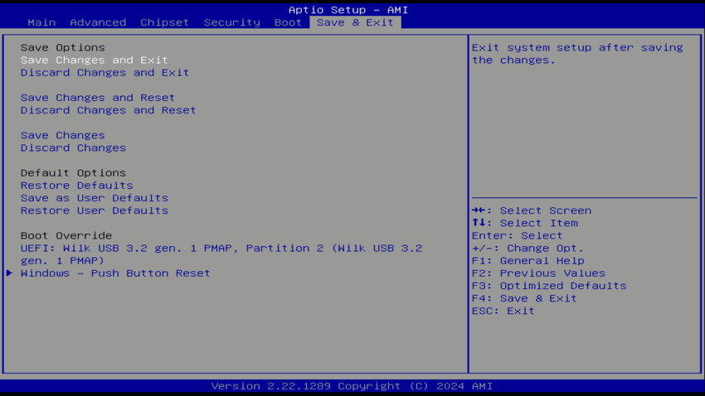The height and width of the screenshot is (396, 705).
Task: Select Restore Defaults
Action: pos(76,186)
